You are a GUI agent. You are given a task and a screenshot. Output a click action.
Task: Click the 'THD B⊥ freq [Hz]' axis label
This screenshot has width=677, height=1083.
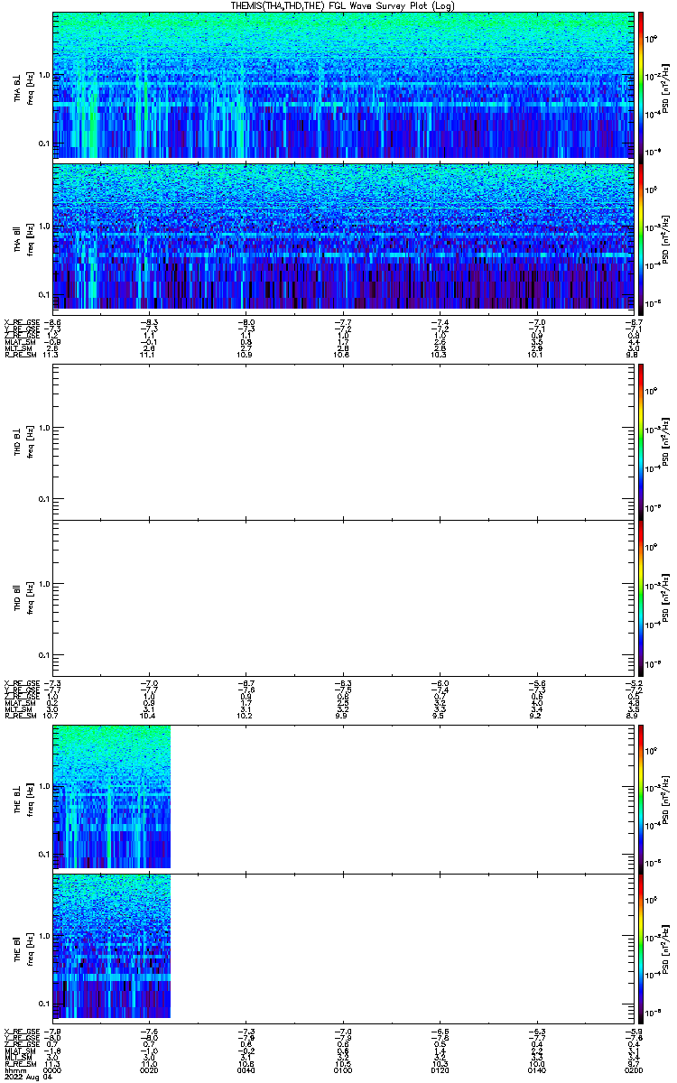coord(23,441)
